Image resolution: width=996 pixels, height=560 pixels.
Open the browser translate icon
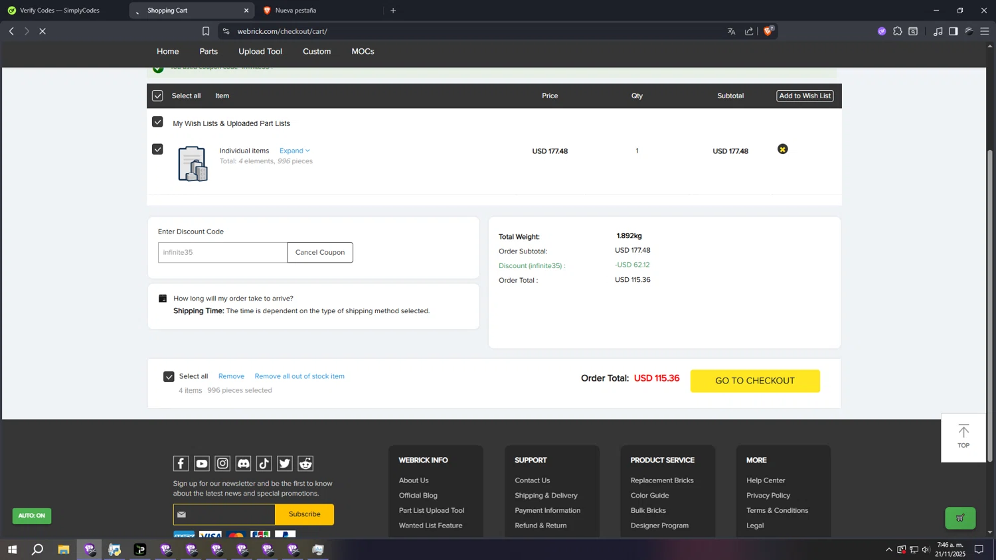731,31
